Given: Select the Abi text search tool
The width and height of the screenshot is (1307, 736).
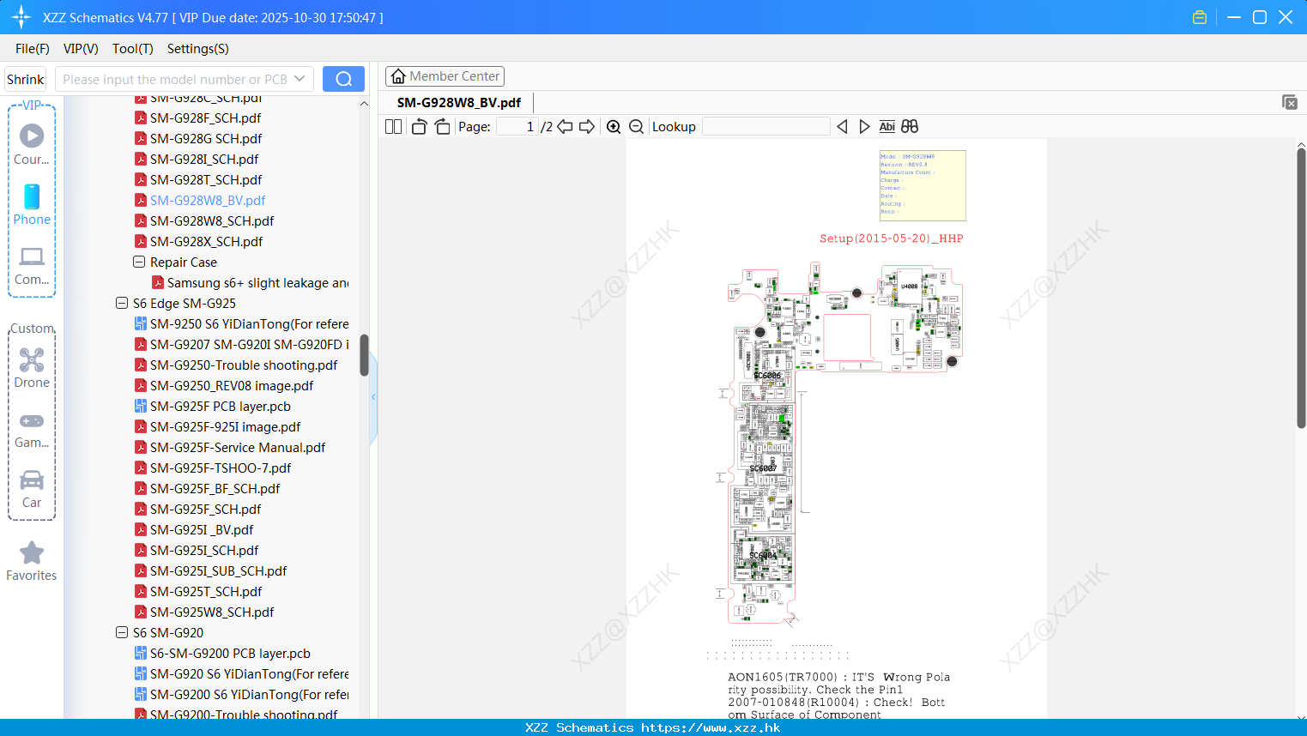Looking at the screenshot, I should [886, 126].
